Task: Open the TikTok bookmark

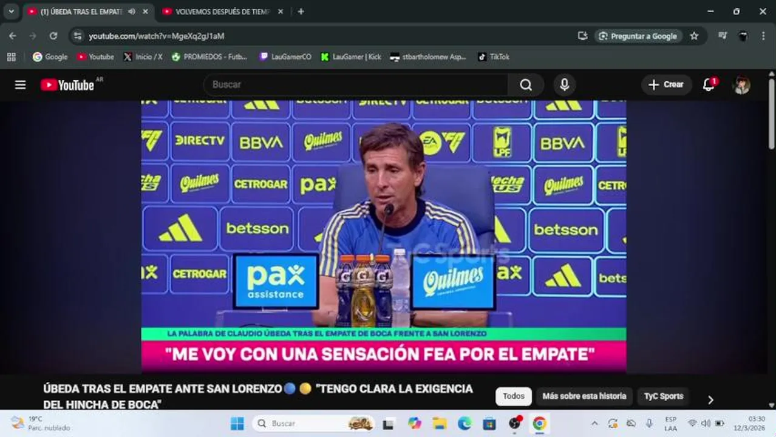Action: click(x=494, y=57)
